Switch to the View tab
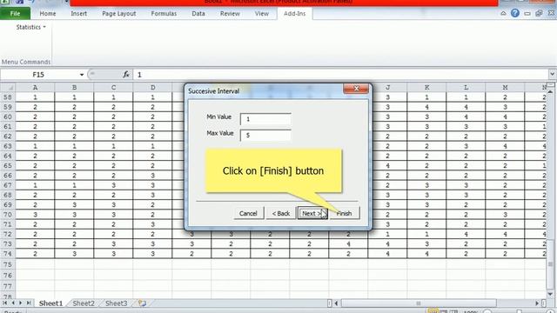The width and height of the screenshot is (557, 313). pos(262,14)
